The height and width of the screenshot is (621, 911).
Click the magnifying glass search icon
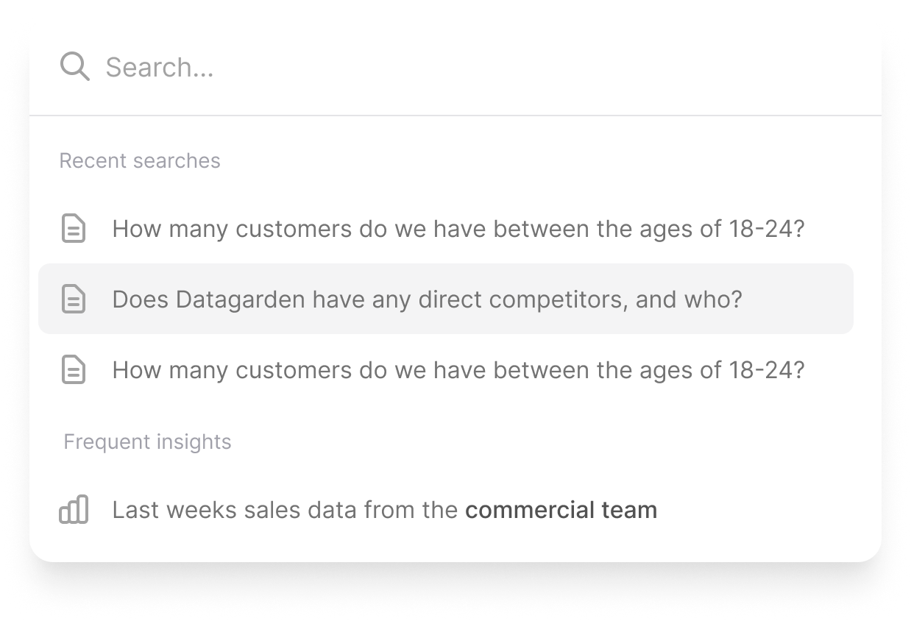pos(74,67)
